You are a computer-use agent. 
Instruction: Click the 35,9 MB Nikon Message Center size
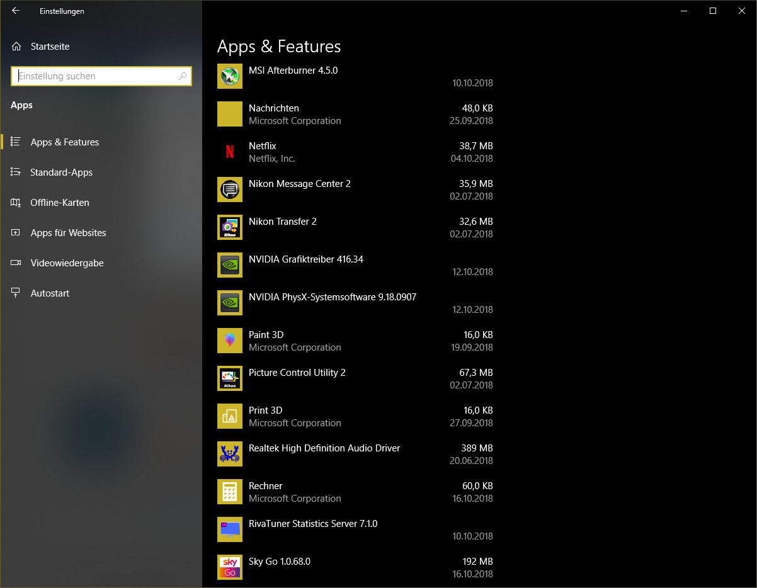coord(476,184)
